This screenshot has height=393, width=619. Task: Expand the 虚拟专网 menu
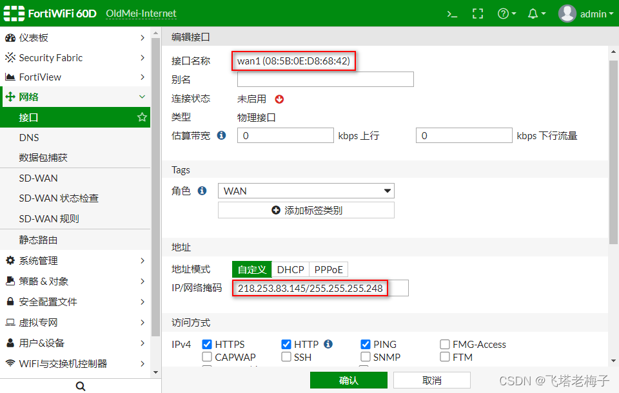pyautogui.click(x=142, y=322)
